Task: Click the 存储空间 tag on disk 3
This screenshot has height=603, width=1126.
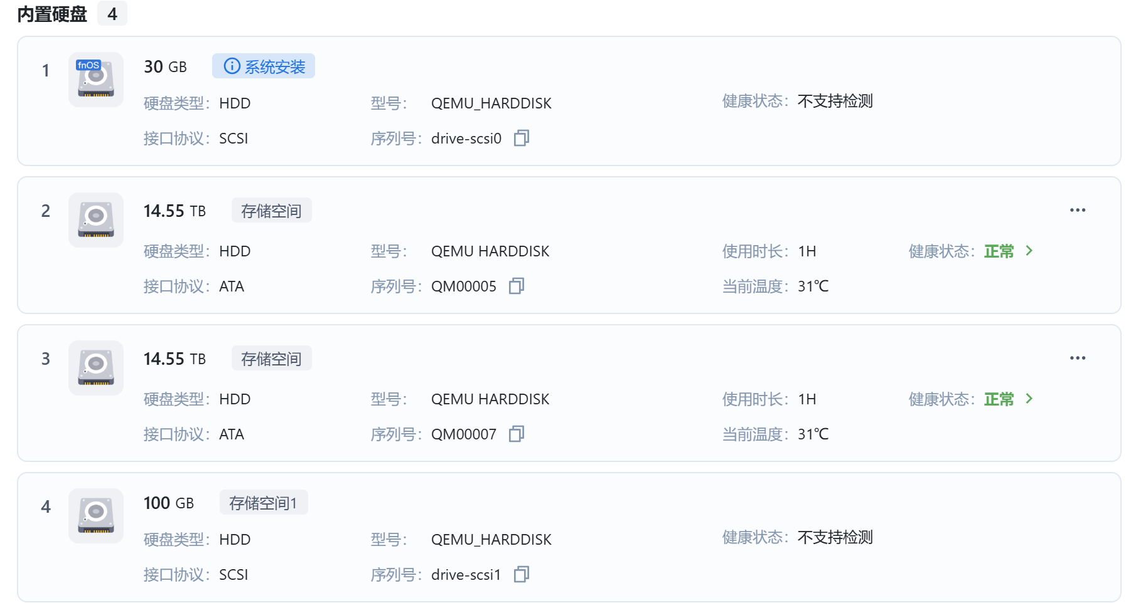Action: pyautogui.click(x=272, y=359)
